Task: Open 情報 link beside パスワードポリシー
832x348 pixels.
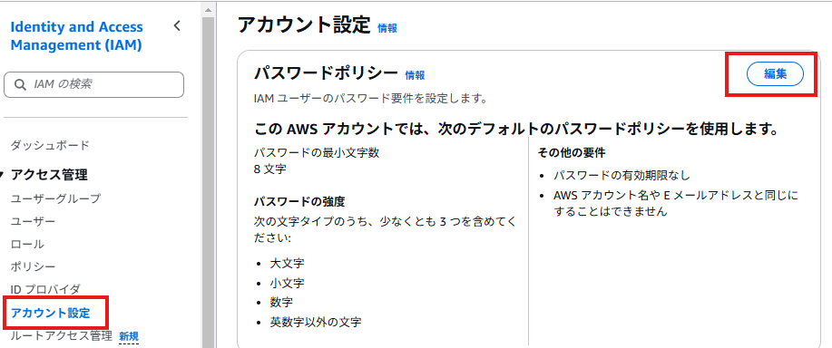Action: tap(415, 75)
